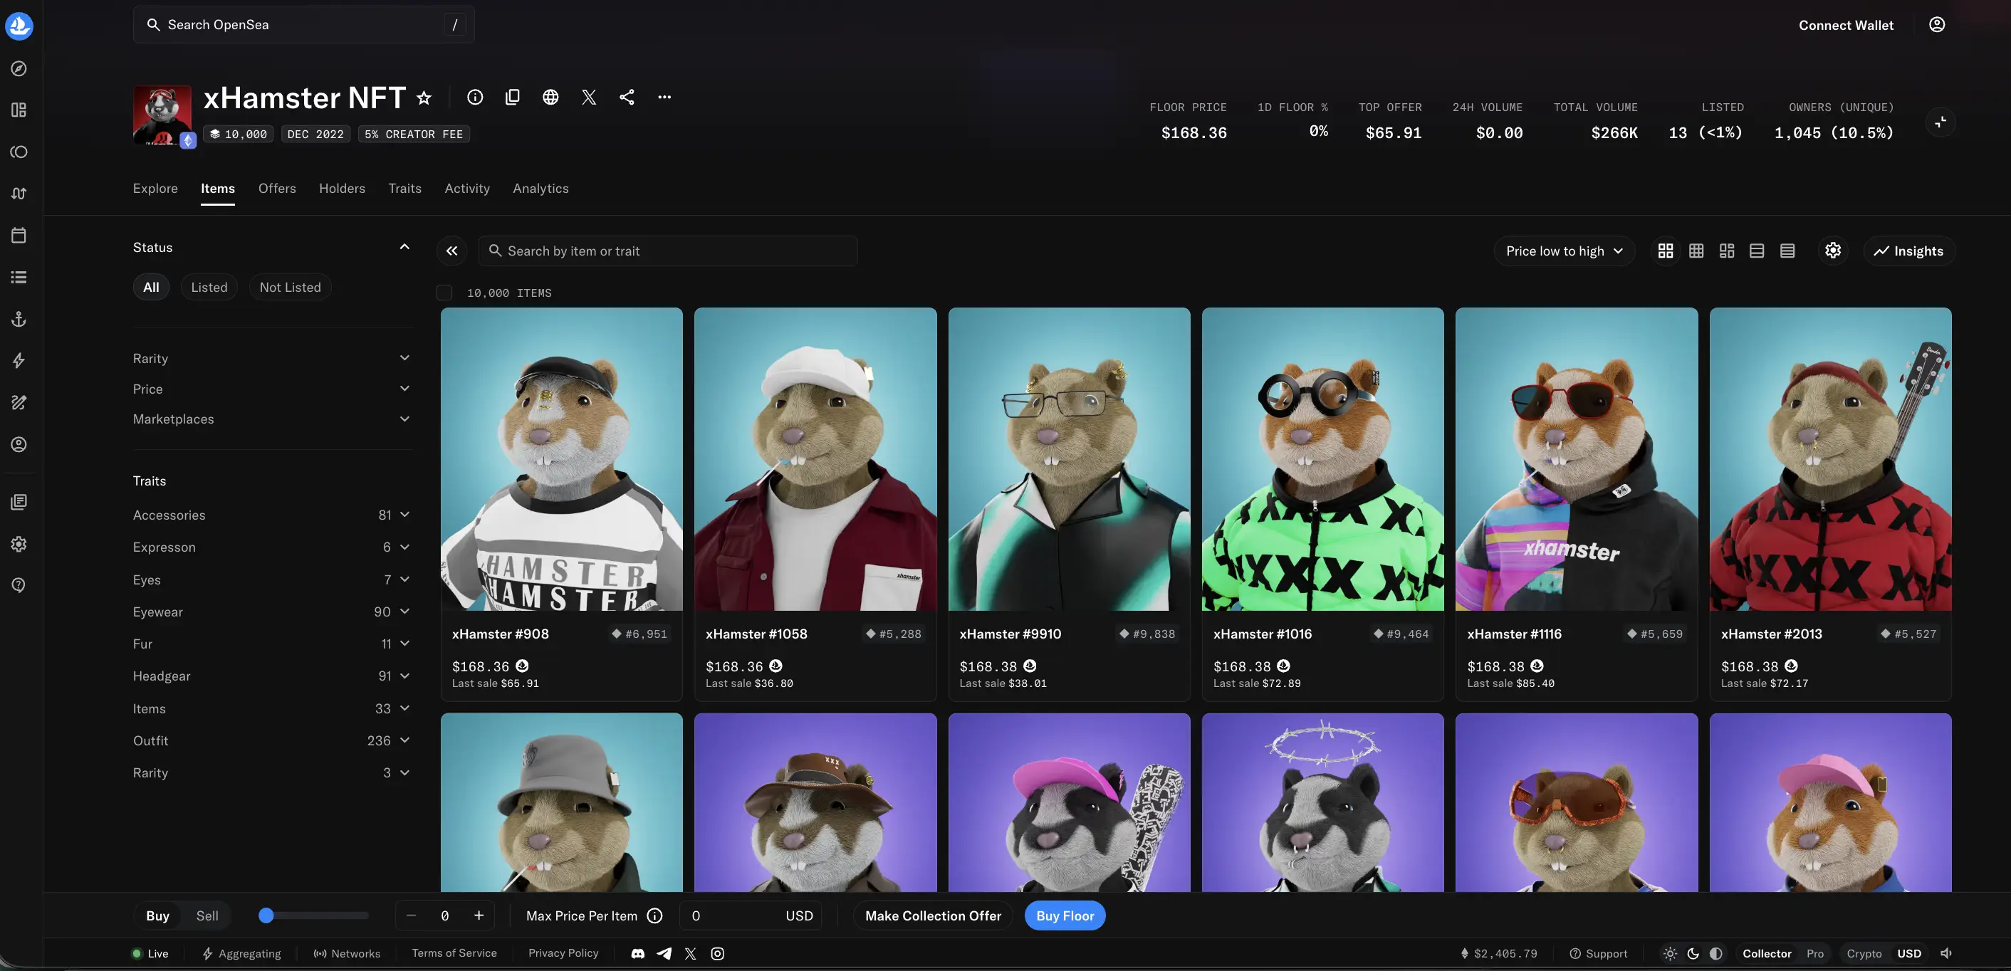The width and height of the screenshot is (2011, 971).
Task: Favorite xHamster NFT with star icon
Action: 424,98
